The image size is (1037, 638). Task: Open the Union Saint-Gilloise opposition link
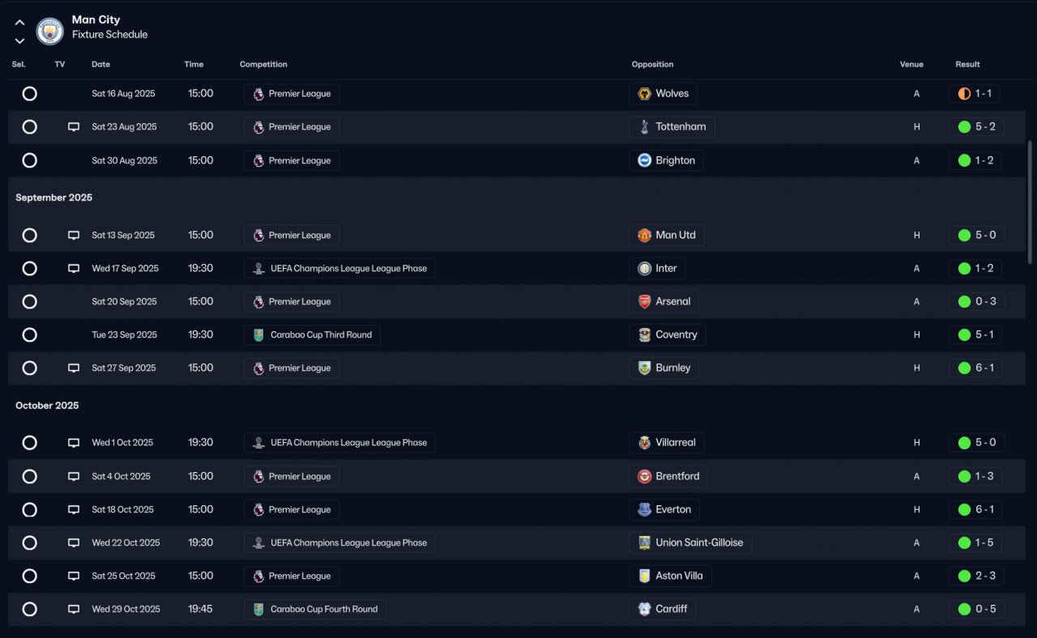click(690, 543)
